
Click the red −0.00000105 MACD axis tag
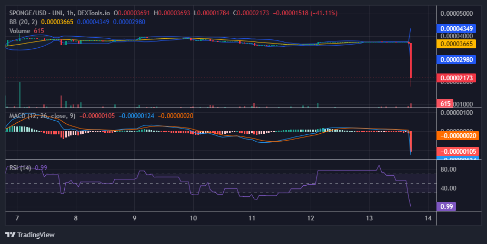pos(458,152)
